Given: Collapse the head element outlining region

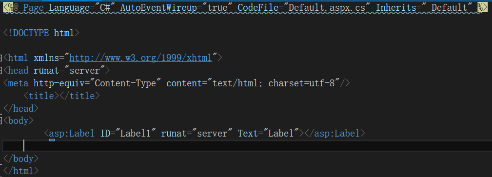Looking at the screenshot, I should click(0, 71).
